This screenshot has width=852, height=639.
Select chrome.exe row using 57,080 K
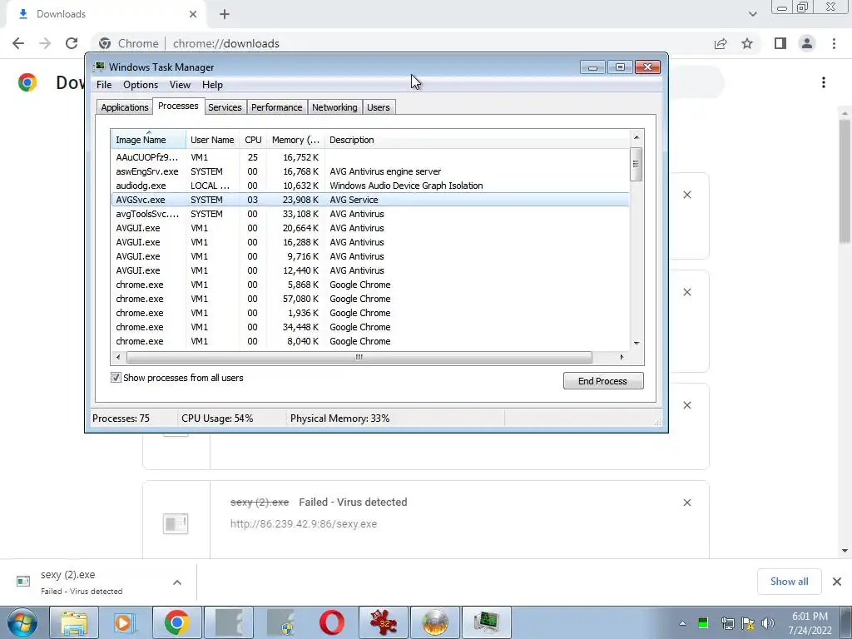(370, 299)
